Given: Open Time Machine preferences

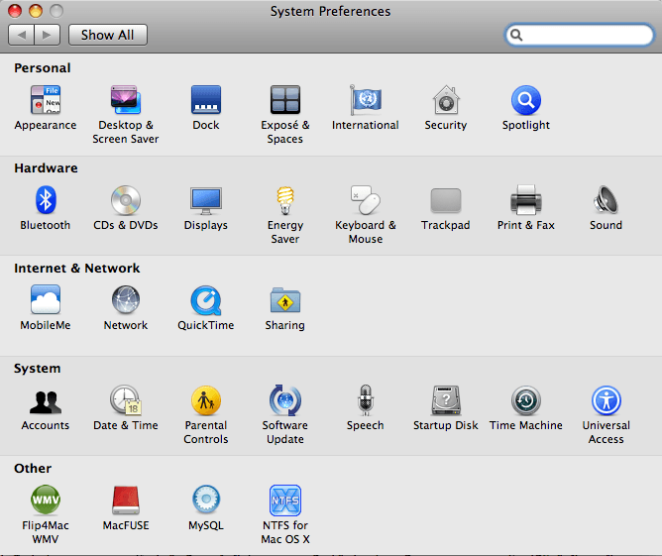Looking at the screenshot, I should pos(526,400).
